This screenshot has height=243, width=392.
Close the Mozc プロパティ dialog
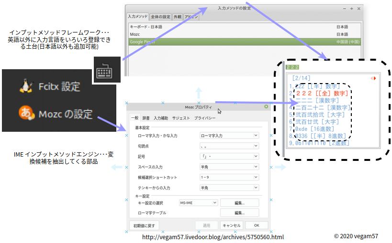[266, 106]
